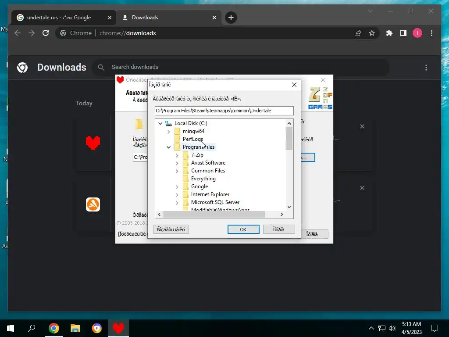The width and height of the screenshot is (449, 337).
Task: Click the 7-Zip folder icon
Action: click(185, 155)
